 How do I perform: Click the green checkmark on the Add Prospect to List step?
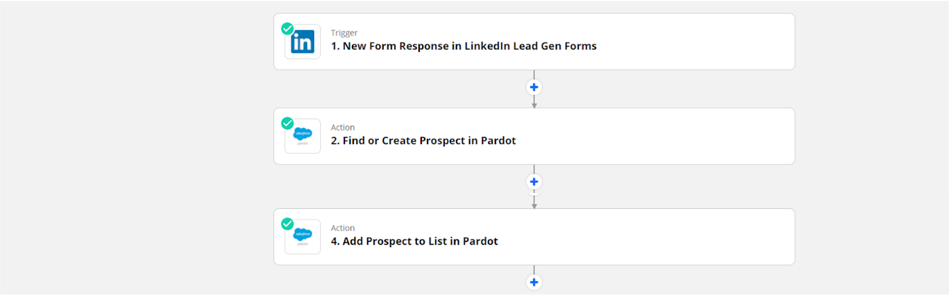[287, 224]
